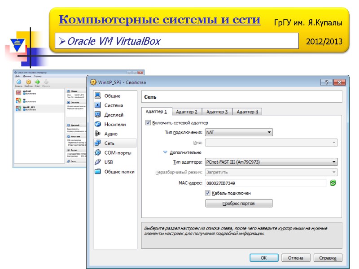Click Сеть section icon in Manager details
This screenshot has height=269, width=359.
[69, 161]
